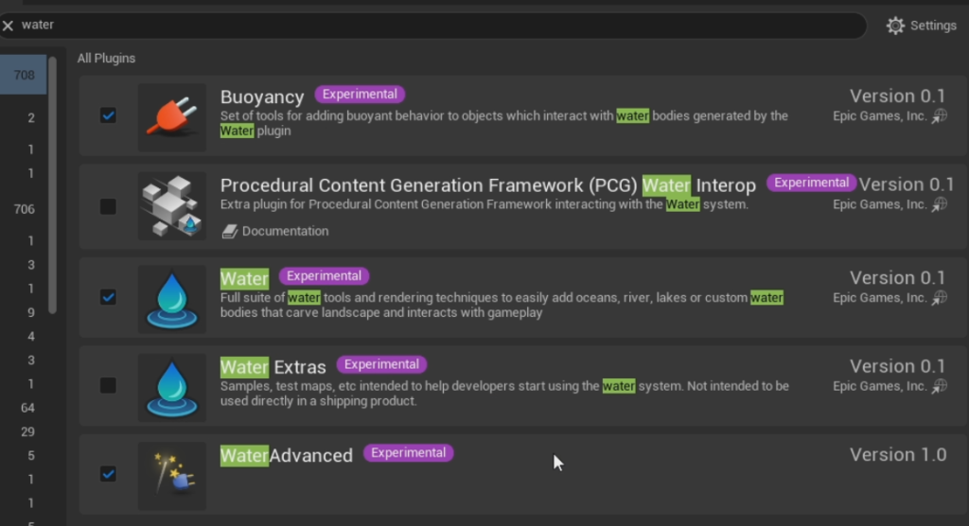Click the Version 1.0 text for WaterAdvanced
969x526 pixels.
click(x=898, y=455)
